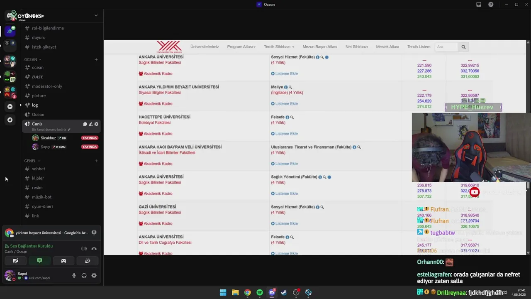531x299 pixels.
Task: Open File Explorer from the taskbar
Action: point(235,292)
